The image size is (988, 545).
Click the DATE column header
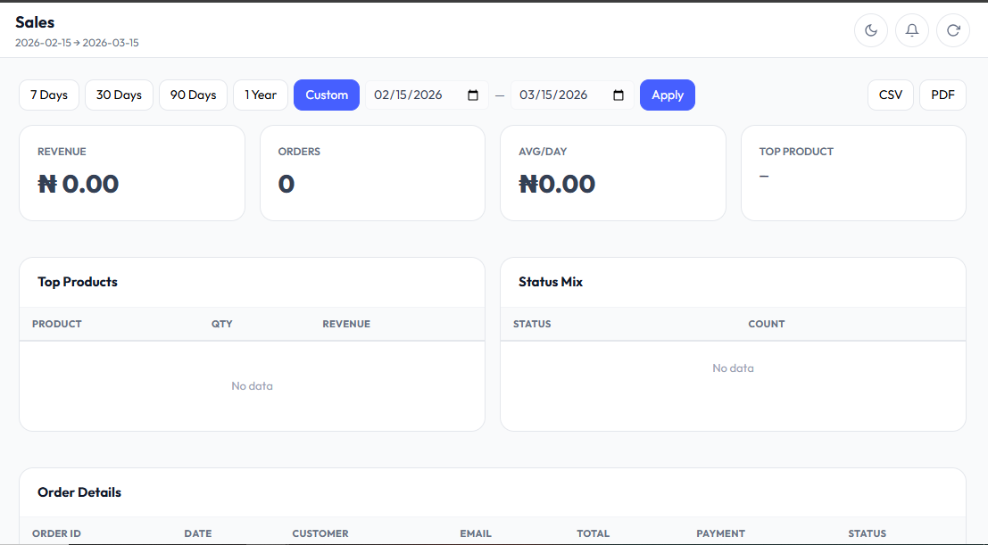(198, 533)
